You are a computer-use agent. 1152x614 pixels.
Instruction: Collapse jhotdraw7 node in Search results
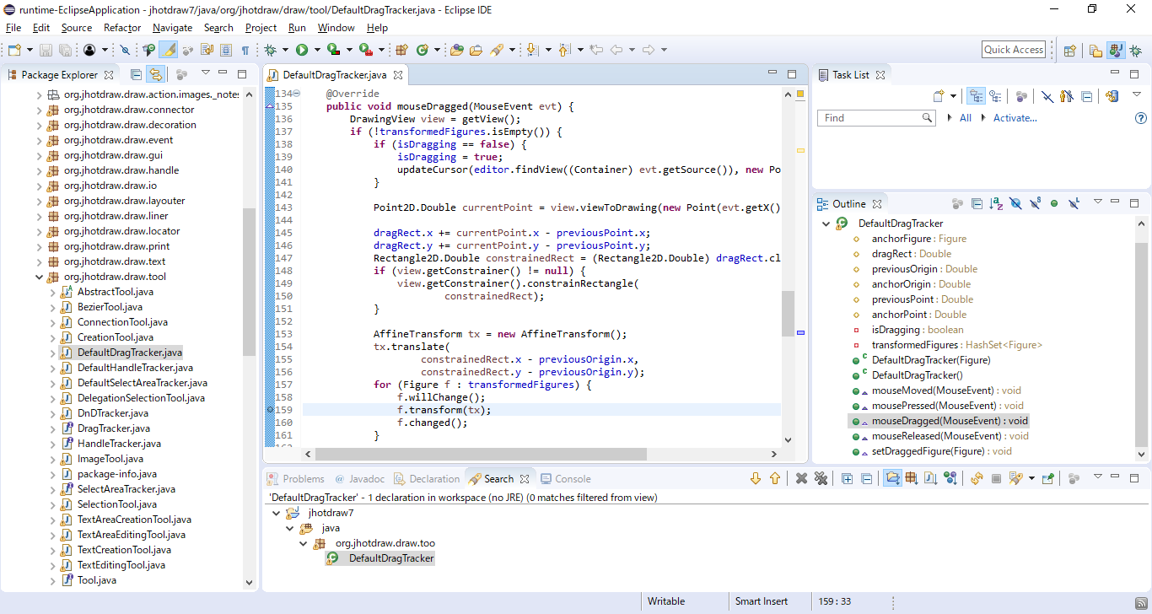point(276,513)
